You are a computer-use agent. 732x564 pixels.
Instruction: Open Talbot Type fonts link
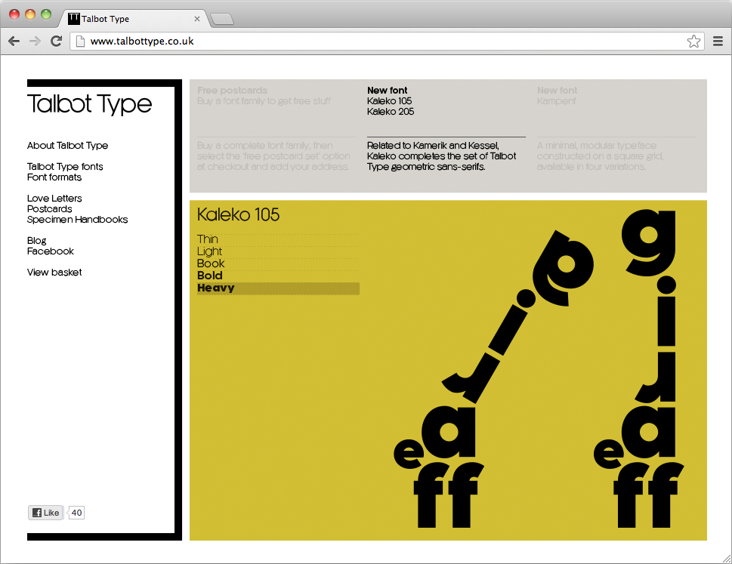[65, 167]
